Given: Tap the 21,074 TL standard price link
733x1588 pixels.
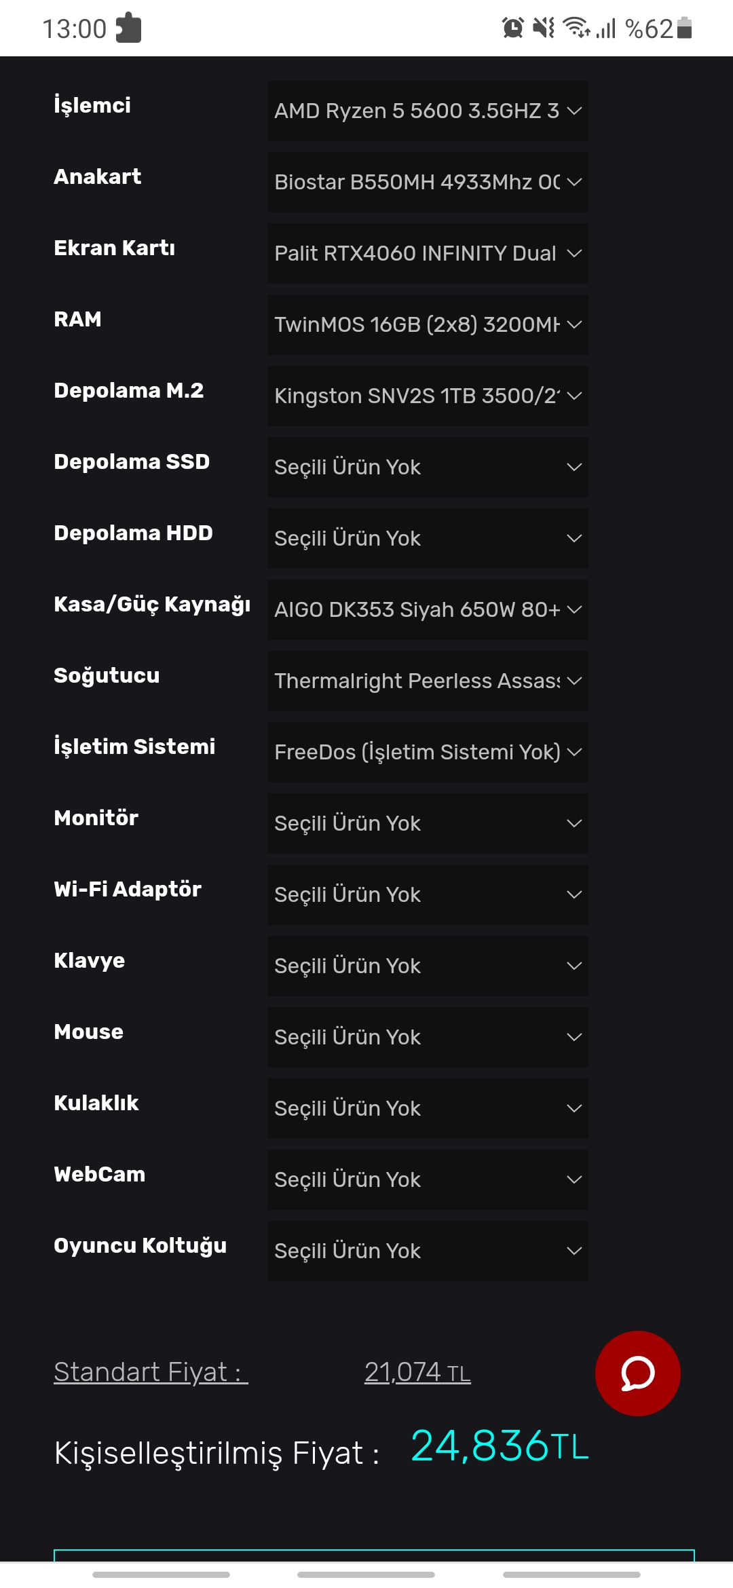Looking at the screenshot, I should pos(417,1372).
